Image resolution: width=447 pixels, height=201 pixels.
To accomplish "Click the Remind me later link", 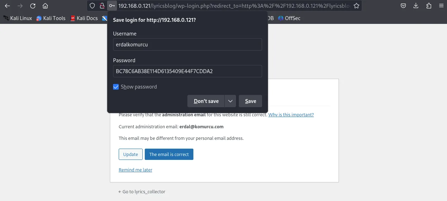I will point(135,170).
